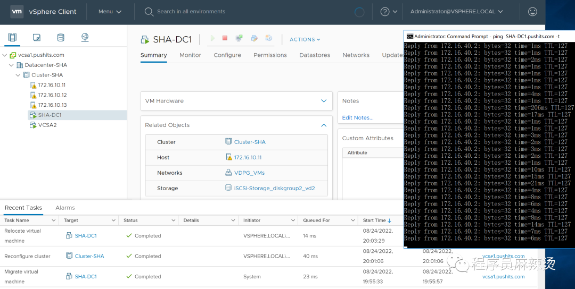Open Cluster-SHA target in Recent Tasks

(89, 257)
